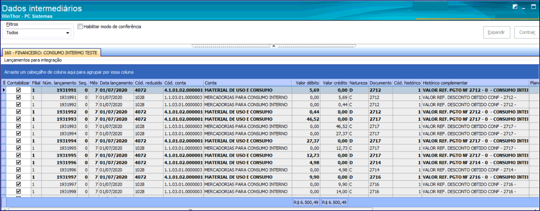Sort by the Filial column header
The image size is (540, 211).
pos(36,83)
